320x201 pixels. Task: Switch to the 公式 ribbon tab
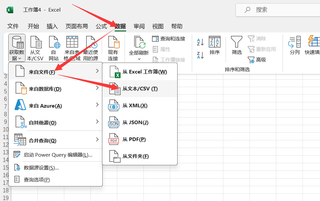[x=101, y=26]
